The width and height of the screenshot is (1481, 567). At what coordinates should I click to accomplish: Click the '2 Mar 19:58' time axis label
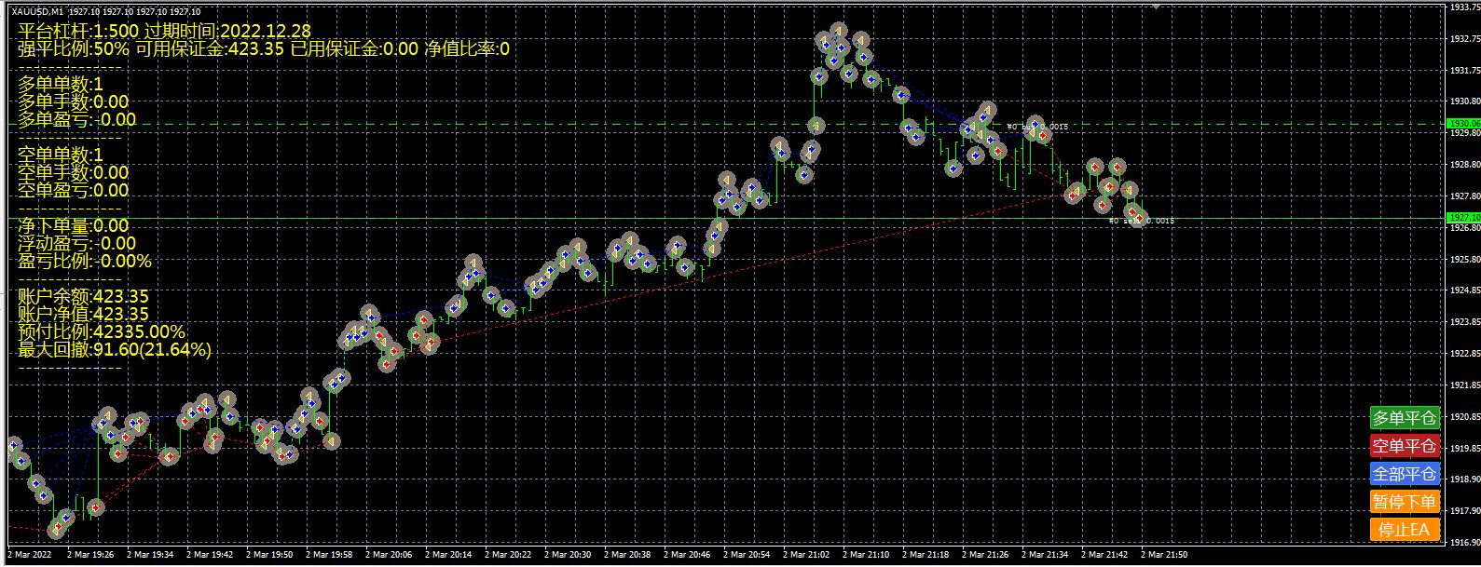[x=328, y=554]
